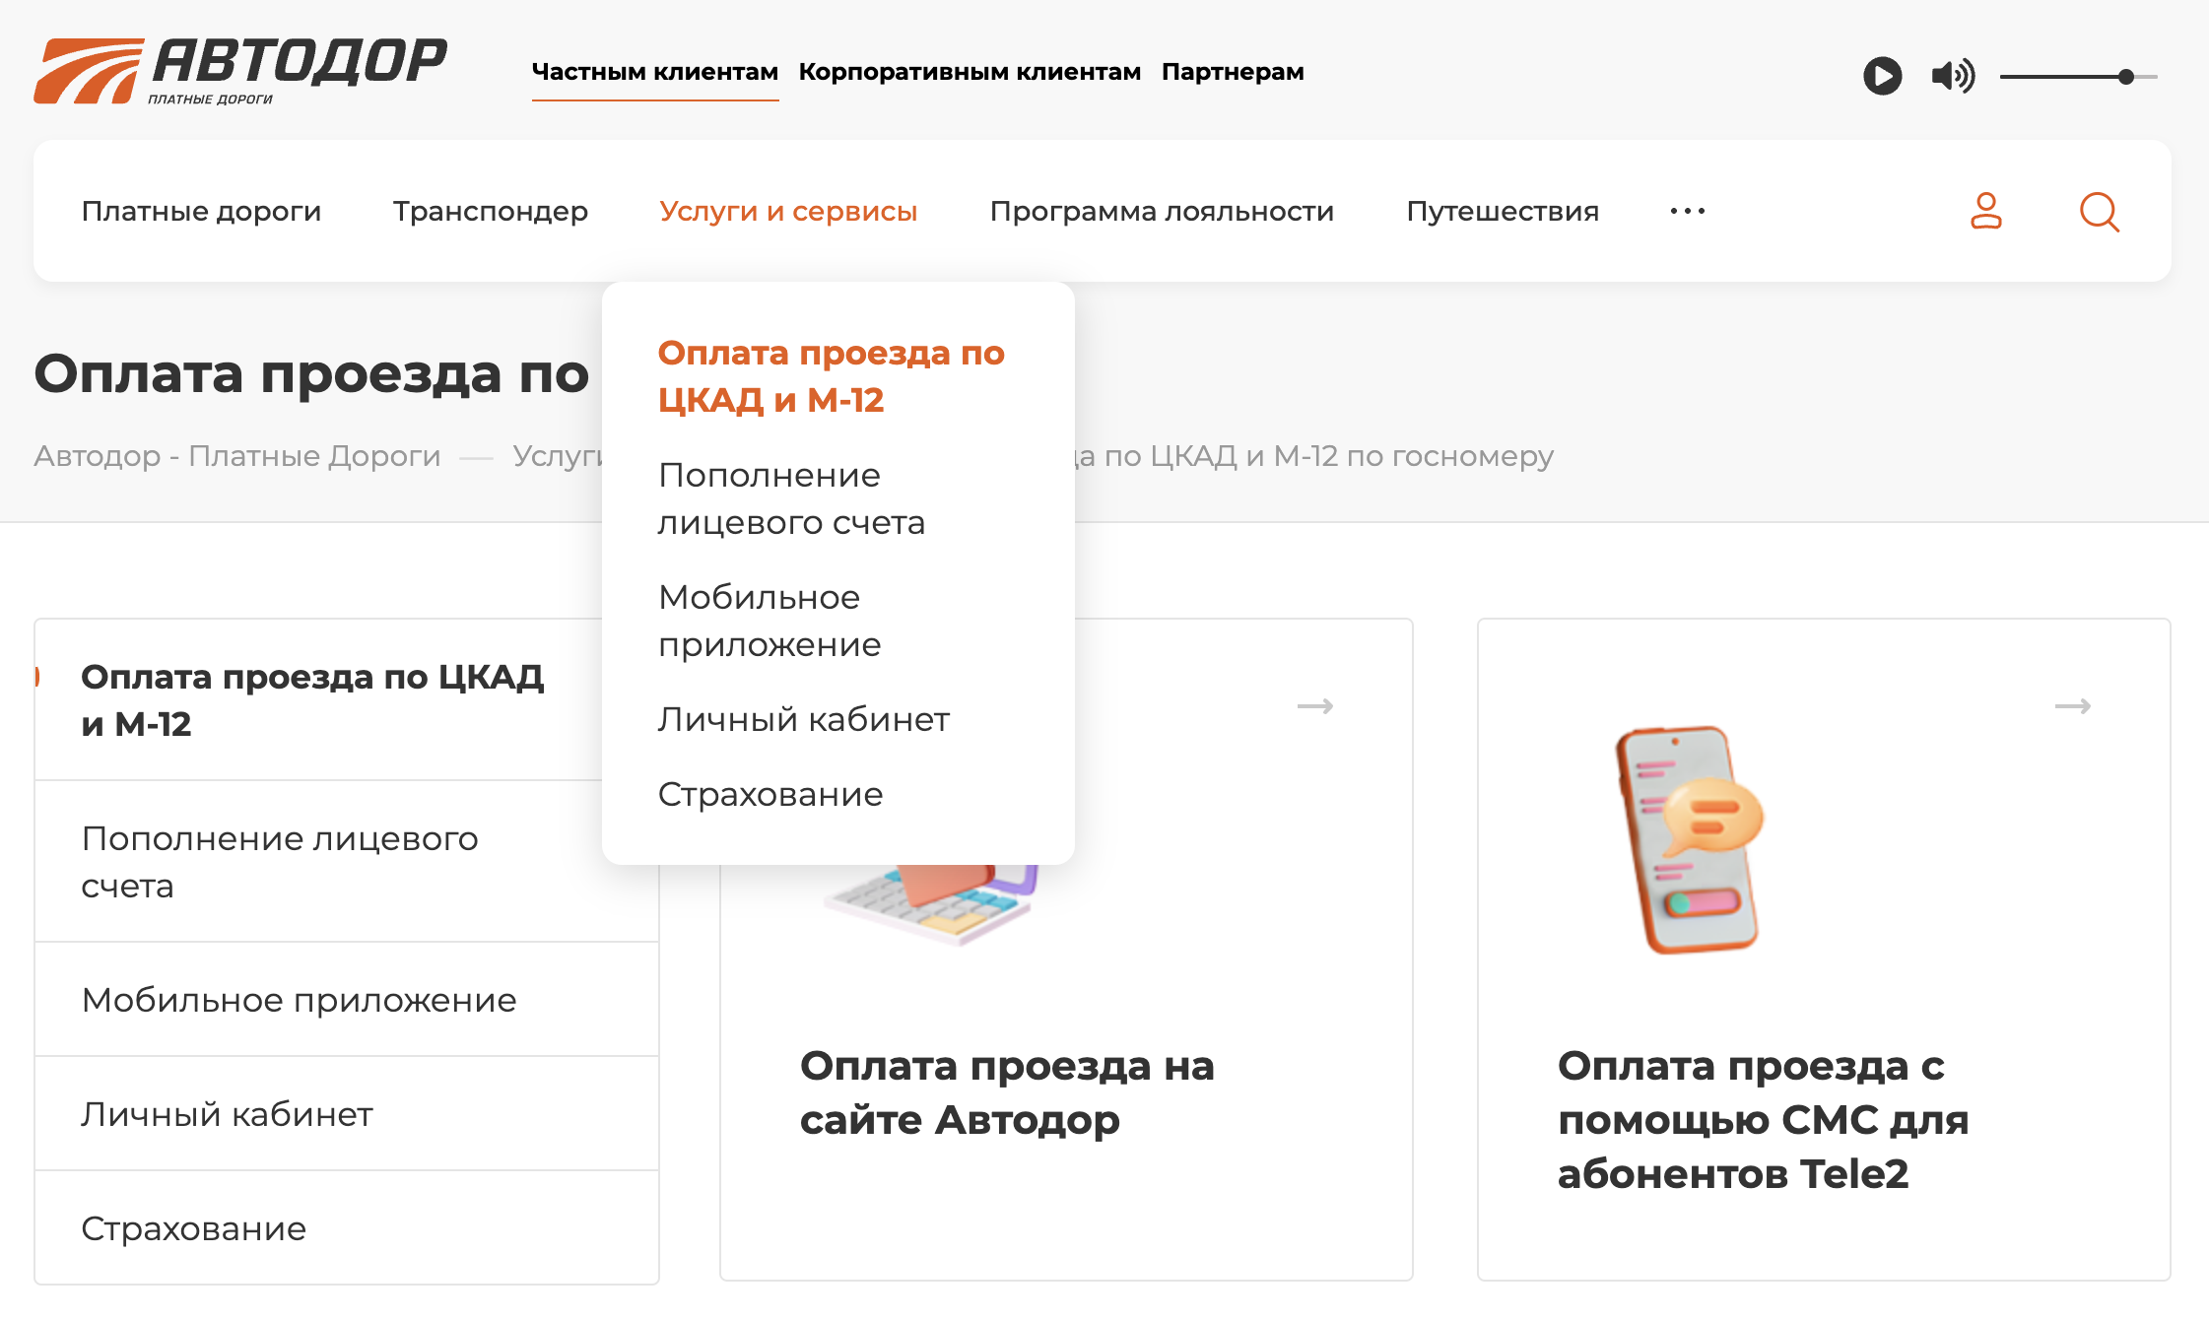Choose Страхование in dropdown menu
Screen dimensions: 2209x1320
770,794
